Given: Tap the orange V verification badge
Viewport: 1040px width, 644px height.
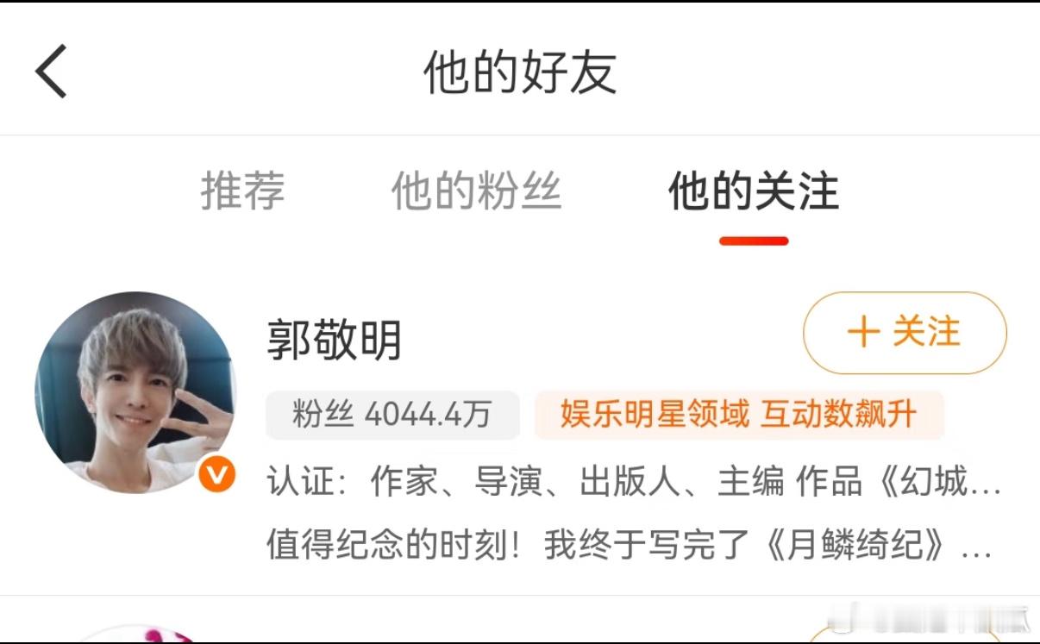Looking at the screenshot, I should click(216, 474).
